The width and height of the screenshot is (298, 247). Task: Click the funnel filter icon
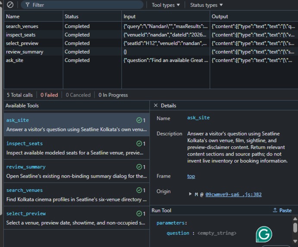28,5
